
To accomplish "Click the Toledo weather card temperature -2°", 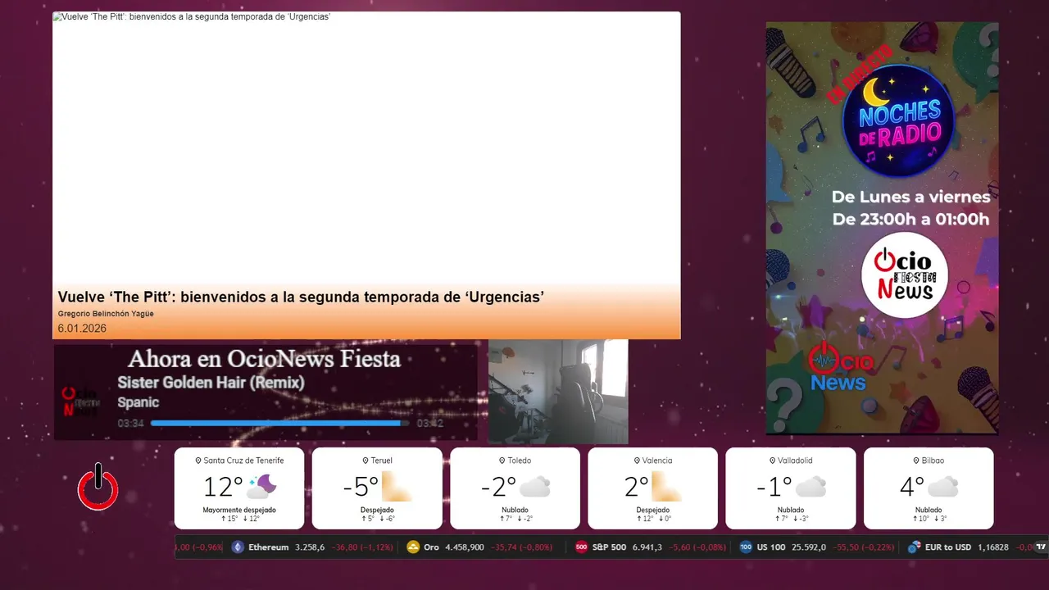I will pyautogui.click(x=498, y=487).
